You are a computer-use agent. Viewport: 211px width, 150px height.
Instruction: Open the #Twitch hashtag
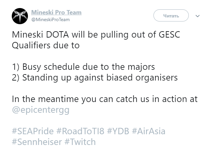pyautogui.click(x=80, y=142)
